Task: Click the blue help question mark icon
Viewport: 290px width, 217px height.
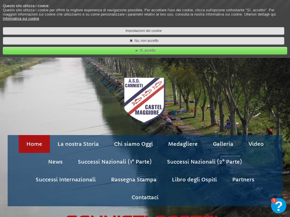Action: click(278, 206)
